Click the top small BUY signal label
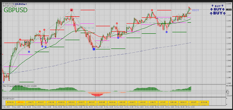This screenshot has width=233, height=110. click(217, 6)
